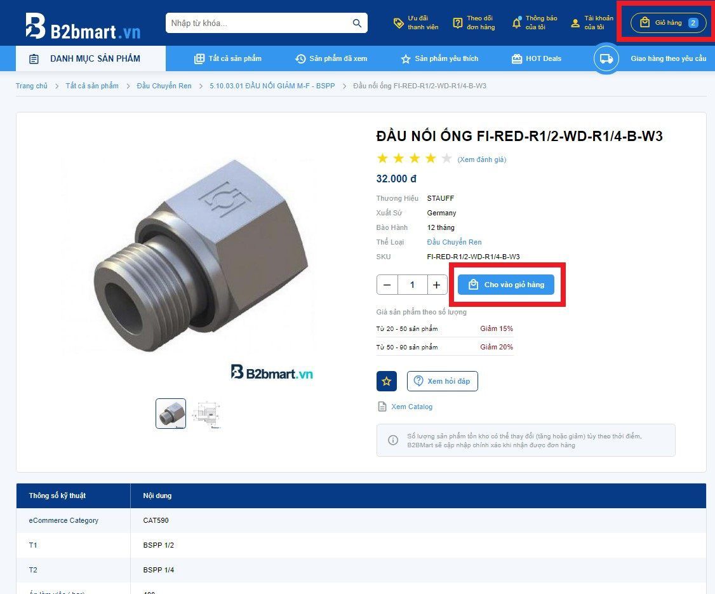Go to Trang chủ breadcrumb
715x594 pixels.
coord(32,86)
